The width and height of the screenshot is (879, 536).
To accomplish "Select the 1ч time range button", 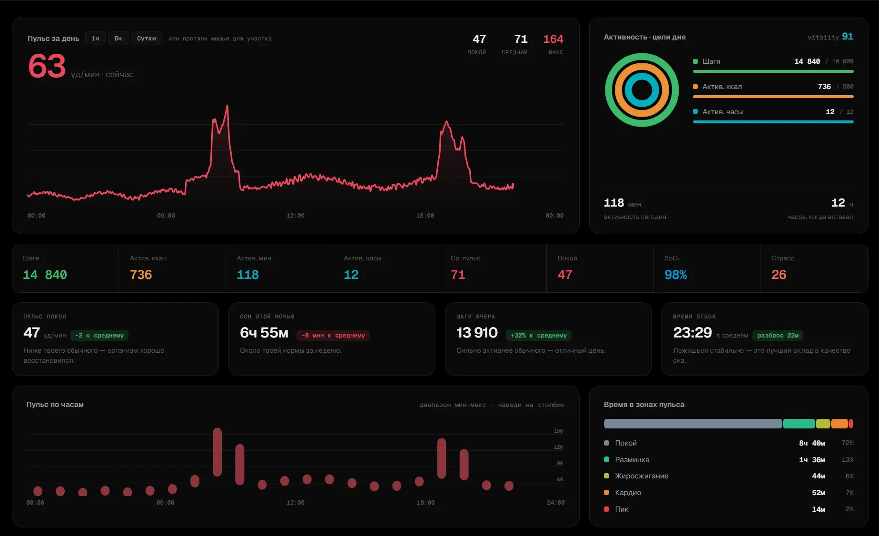I will [95, 39].
